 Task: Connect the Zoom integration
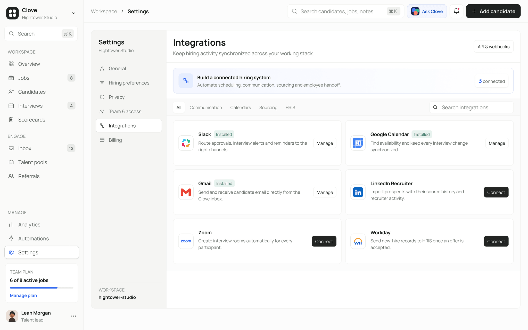coord(324,241)
